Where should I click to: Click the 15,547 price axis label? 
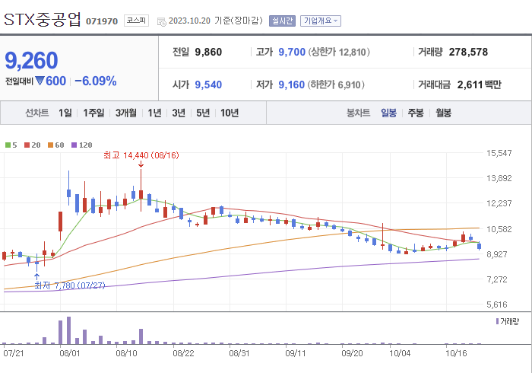pyautogui.click(x=499, y=153)
